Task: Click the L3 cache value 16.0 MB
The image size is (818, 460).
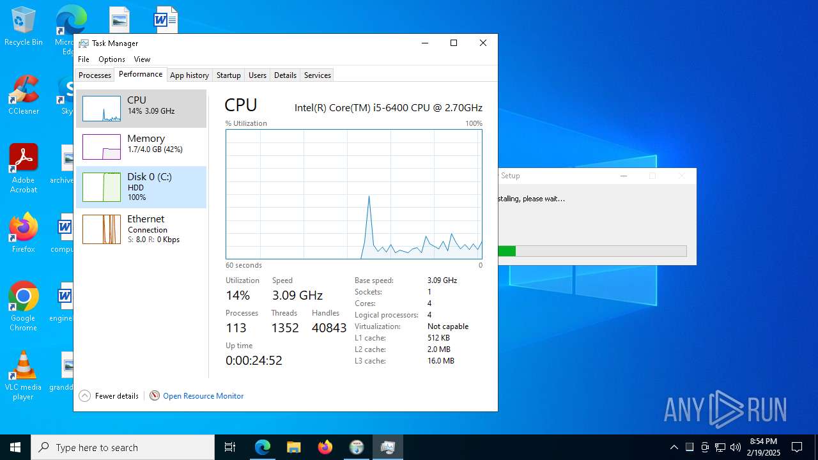Action: 441,361
